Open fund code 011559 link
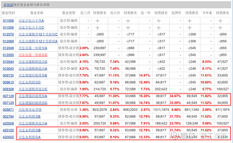This screenshot has width=233, height=143. [x=8, y=27]
